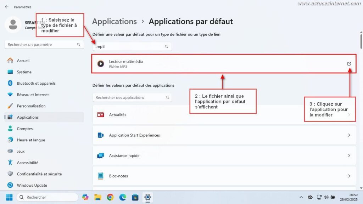Open File Explorer from the taskbar
The image size is (363, 204).
tap(97, 197)
